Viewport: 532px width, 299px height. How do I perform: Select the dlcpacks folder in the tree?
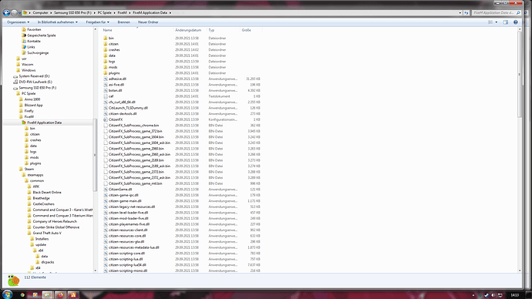click(48, 262)
